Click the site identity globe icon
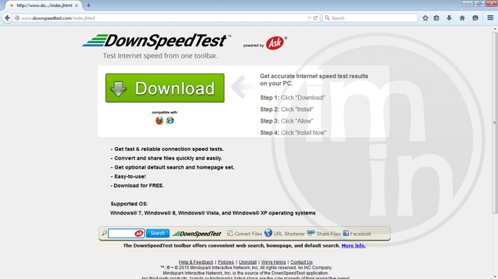 pyautogui.click(x=17, y=18)
